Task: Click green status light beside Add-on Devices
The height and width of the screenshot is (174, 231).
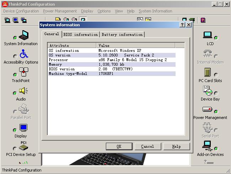Action: pyautogui.click(x=216, y=148)
